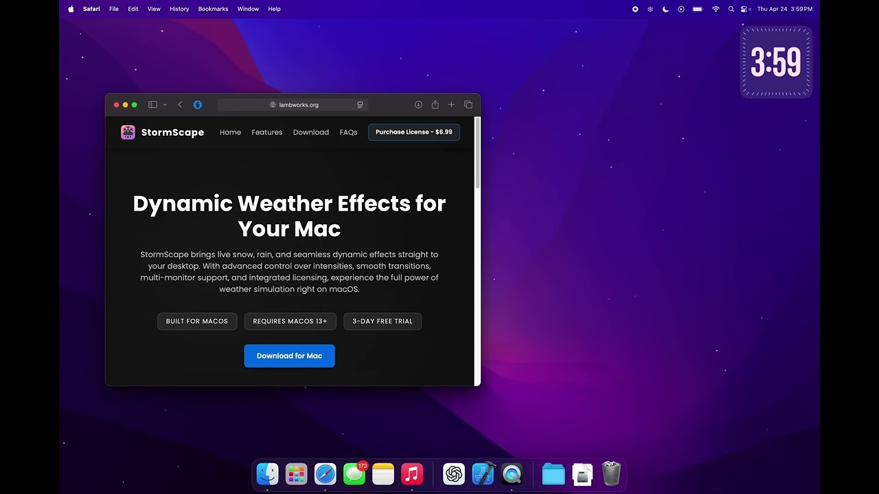Open a new tab with the plus button
This screenshot has width=879, height=494.
(x=451, y=105)
